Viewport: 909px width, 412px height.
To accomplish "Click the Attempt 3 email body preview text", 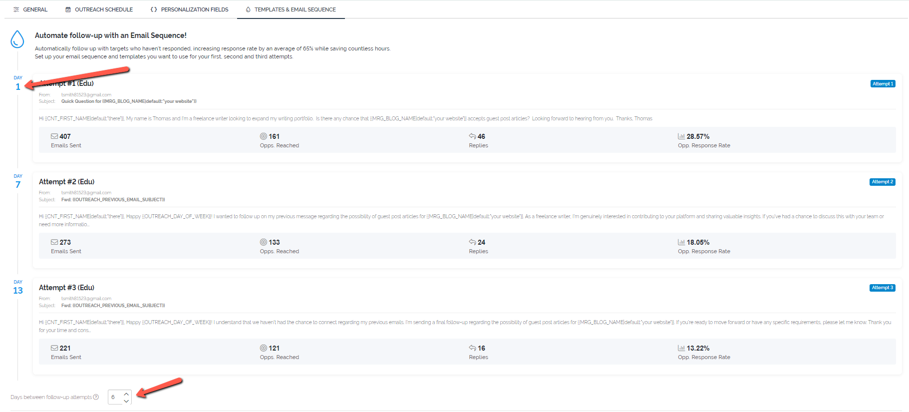I will 465,326.
